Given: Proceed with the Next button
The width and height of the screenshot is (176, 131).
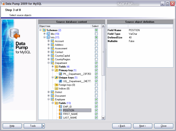Looking at the screenshot, I should coord(143,126).
